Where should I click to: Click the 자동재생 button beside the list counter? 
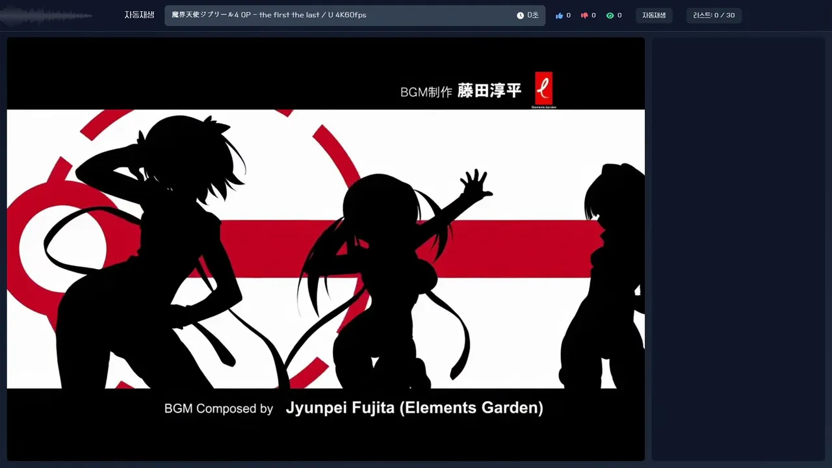tap(654, 16)
